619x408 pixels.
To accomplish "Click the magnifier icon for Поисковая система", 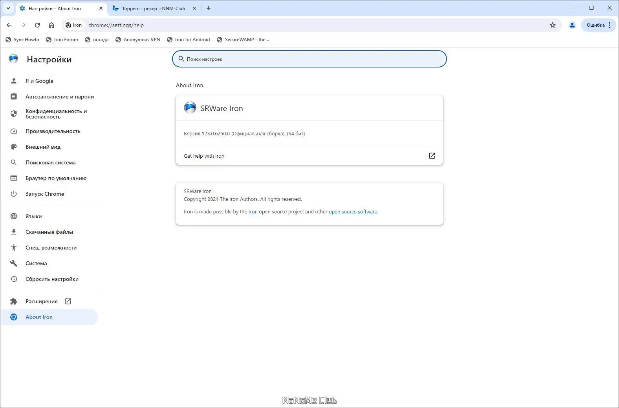I will pyautogui.click(x=14, y=162).
